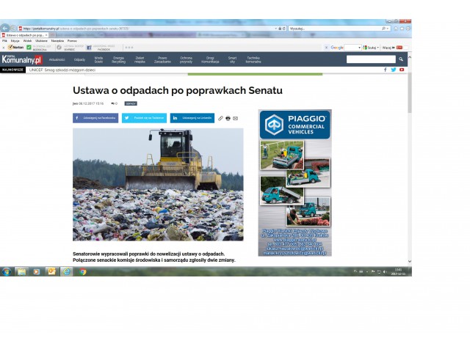Share the article via the Facebook button
Image resolution: width=470 pixels, height=352 pixels.
95,118
